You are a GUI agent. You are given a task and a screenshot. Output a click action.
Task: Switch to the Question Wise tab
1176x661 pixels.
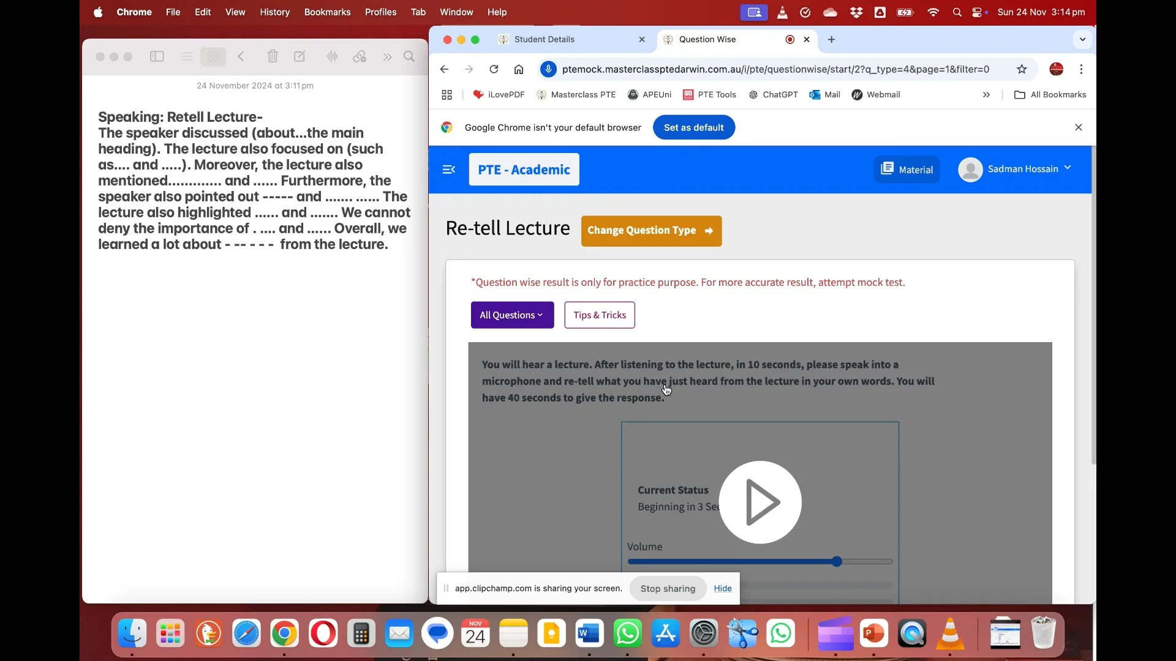tap(709, 39)
